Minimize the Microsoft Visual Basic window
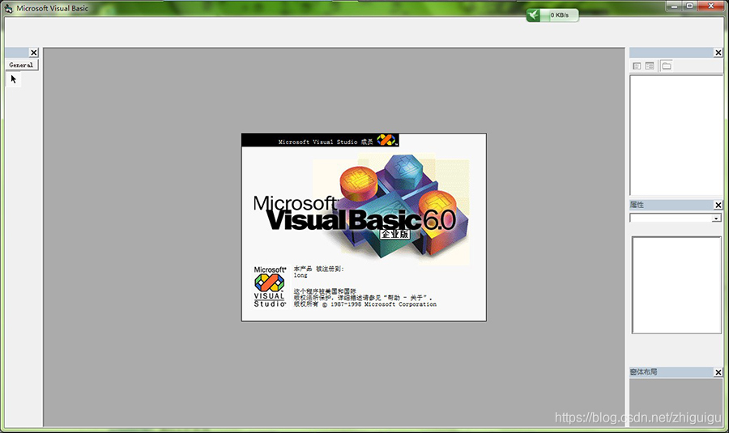The height and width of the screenshot is (433, 729). click(x=675, y=6)
